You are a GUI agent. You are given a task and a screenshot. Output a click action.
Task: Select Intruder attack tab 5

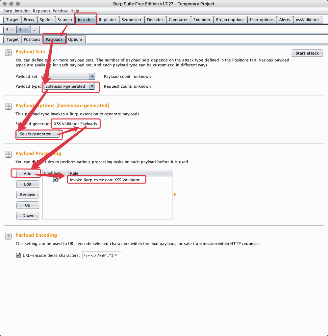(20, 30)
